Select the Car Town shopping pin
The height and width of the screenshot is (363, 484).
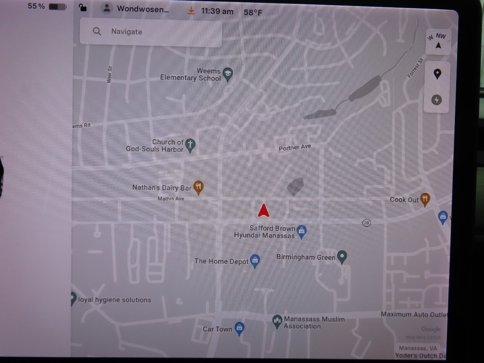[239, 328]
